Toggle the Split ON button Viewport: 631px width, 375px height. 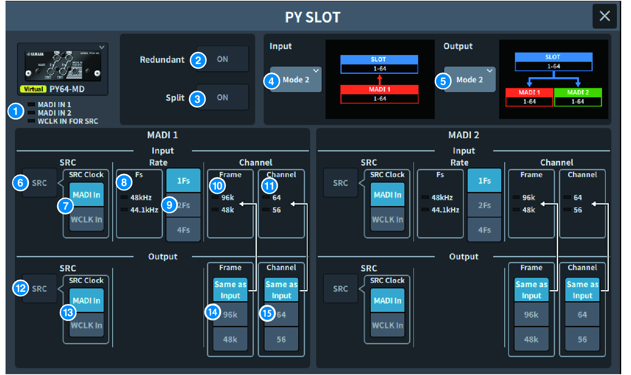pos(222,97)
